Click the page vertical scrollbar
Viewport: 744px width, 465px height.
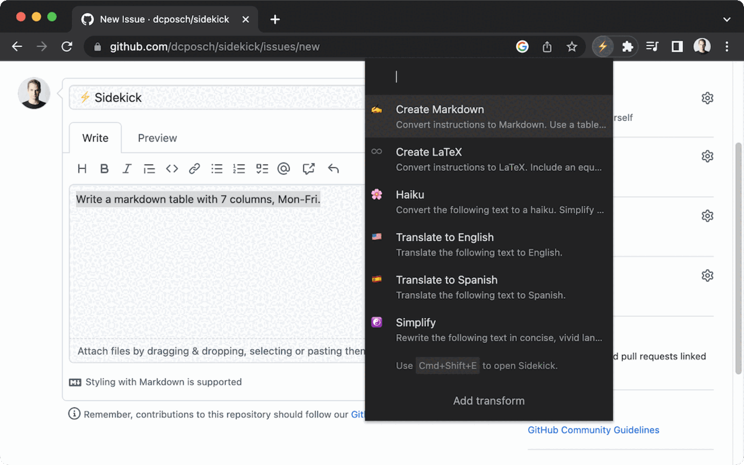point(738,257)
